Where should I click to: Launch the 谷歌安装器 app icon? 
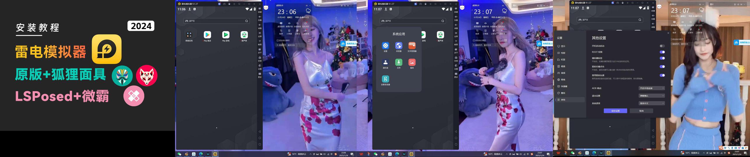(386, 79)
